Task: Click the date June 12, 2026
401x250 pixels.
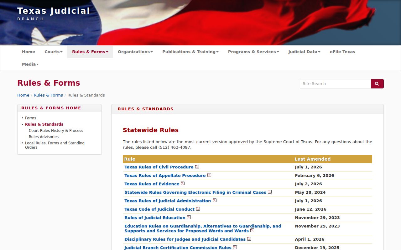Action: point(310,209)
